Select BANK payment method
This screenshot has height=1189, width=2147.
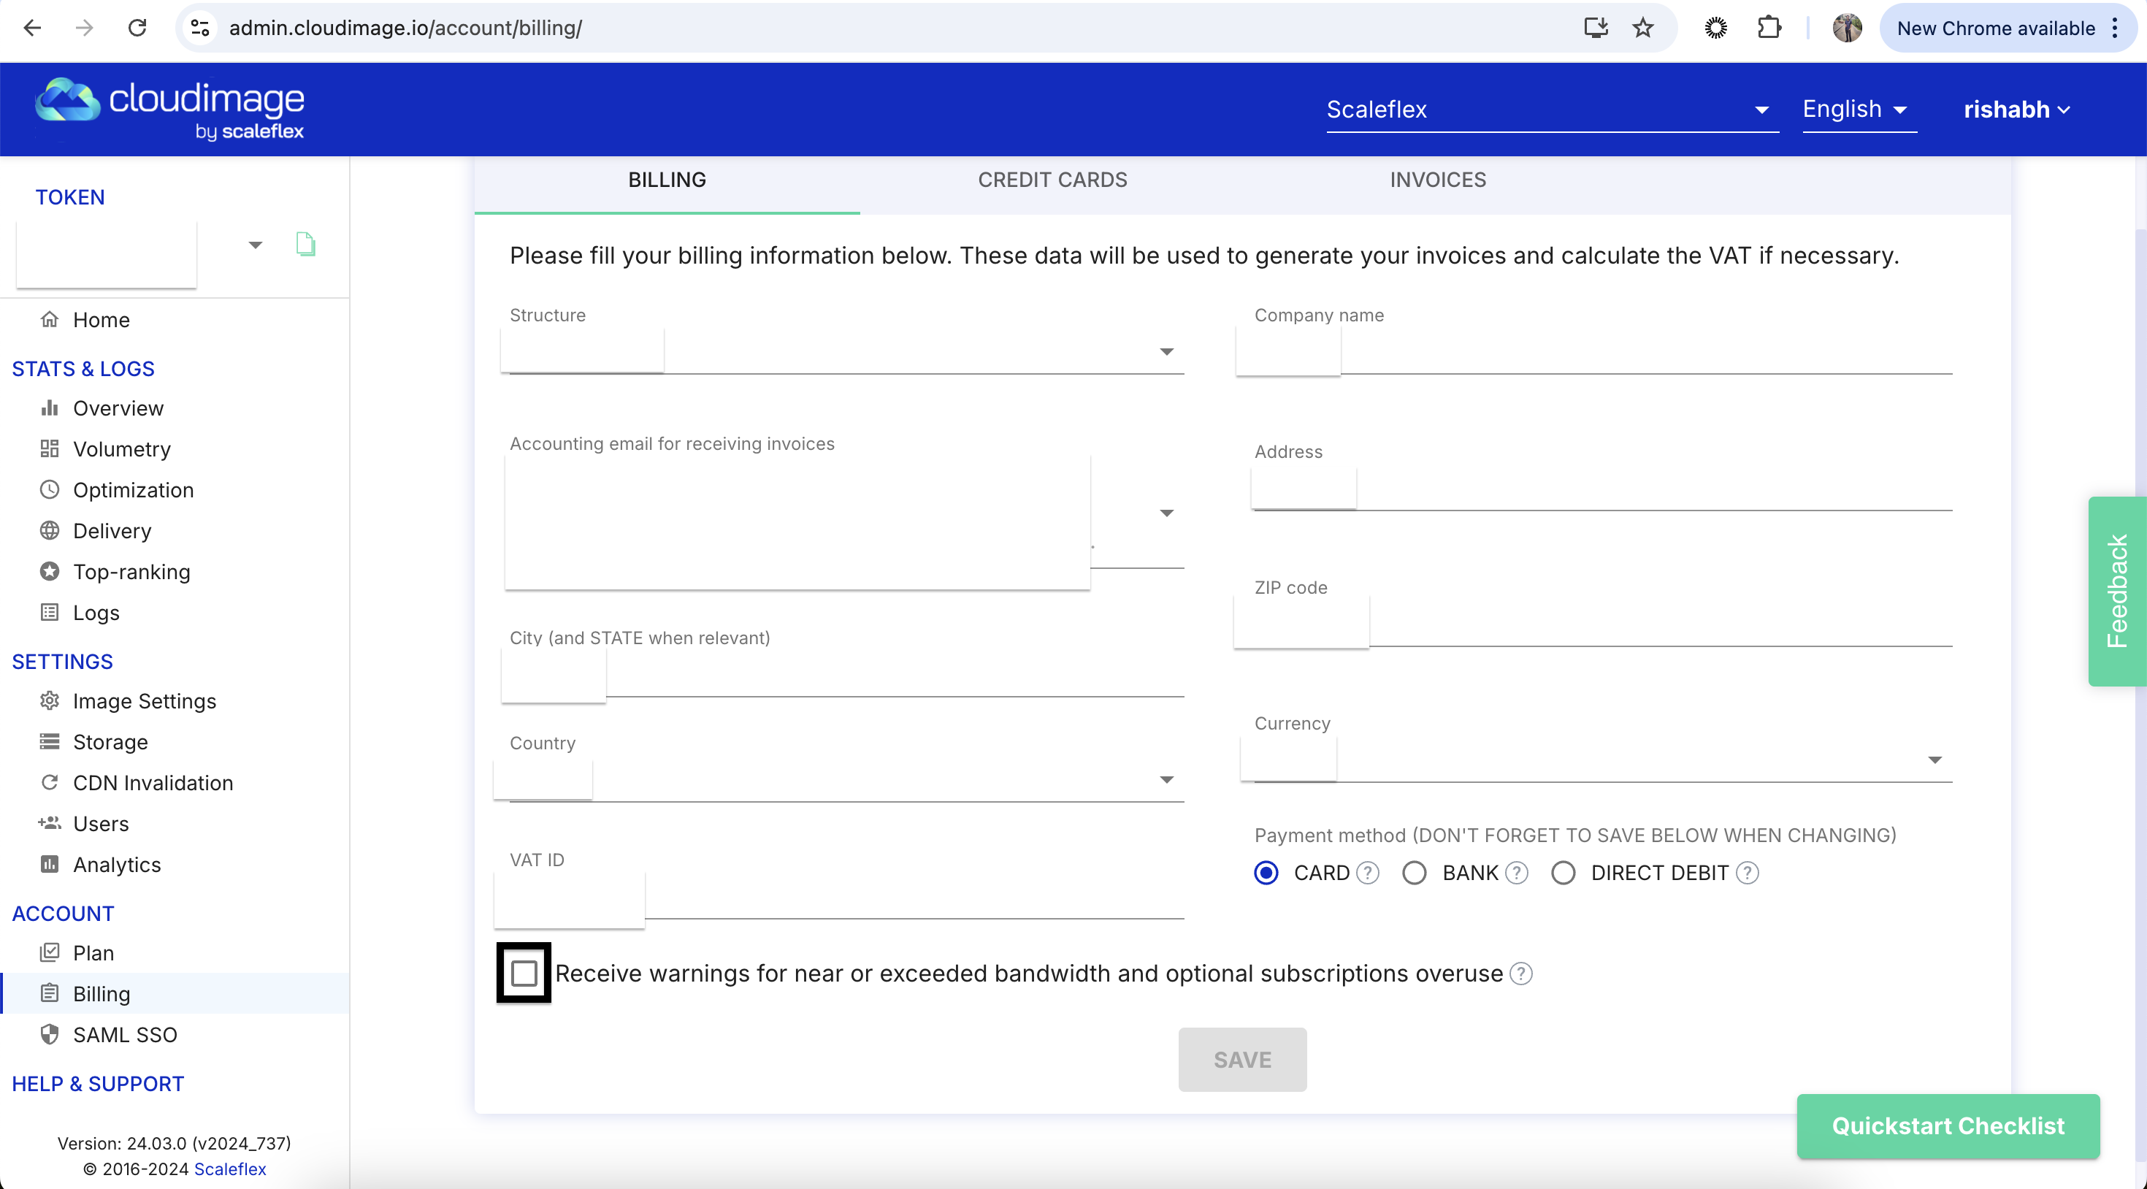[1415, 873]
